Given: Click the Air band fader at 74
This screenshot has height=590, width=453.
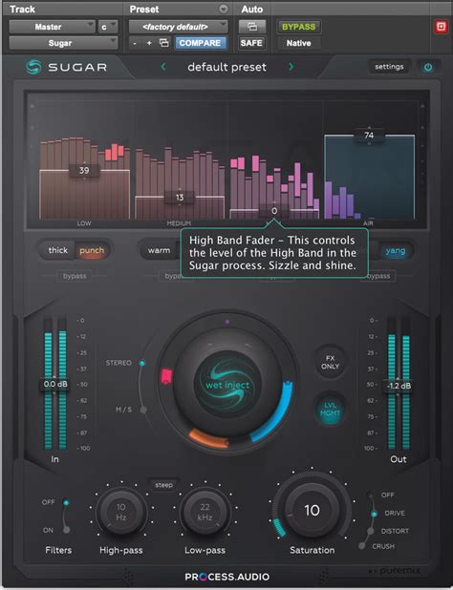Looking at the screenshot, I should [369, 135].
